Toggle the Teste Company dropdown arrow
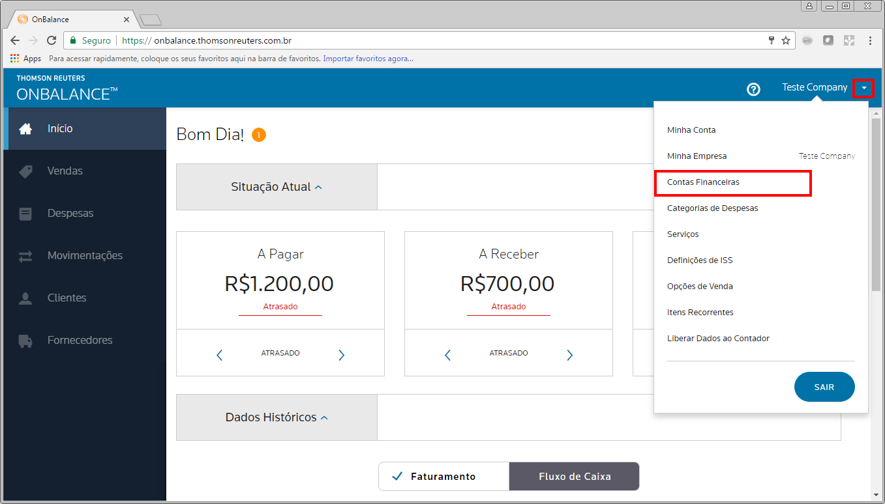The image size is (885, 504). [863, 87]
